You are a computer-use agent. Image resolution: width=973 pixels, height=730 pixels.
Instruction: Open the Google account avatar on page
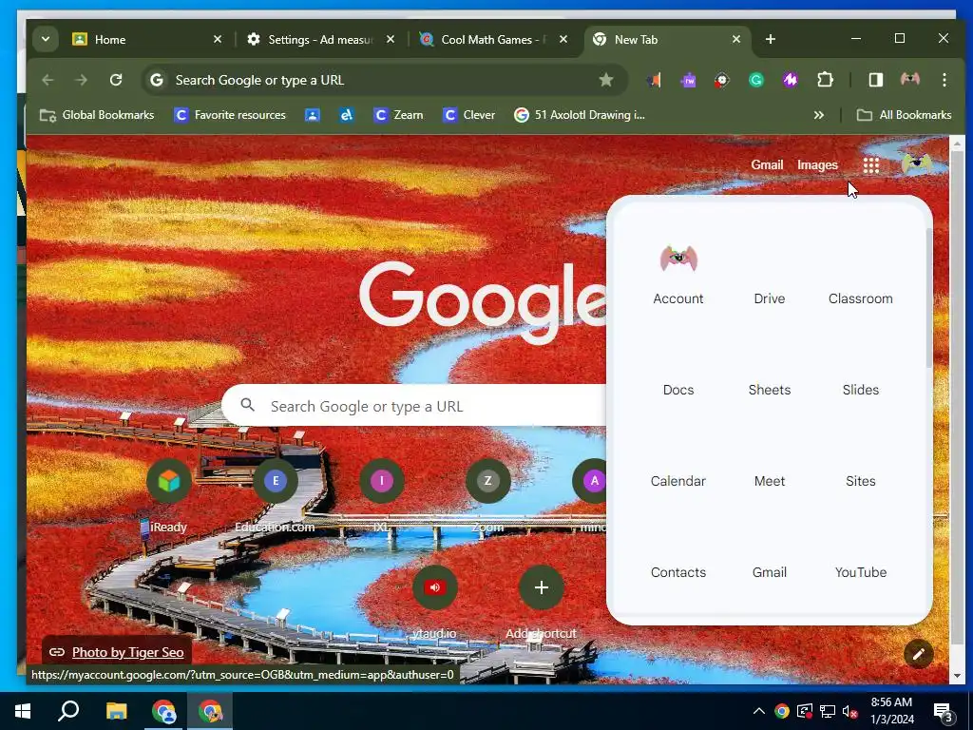[x=917, y=164]
